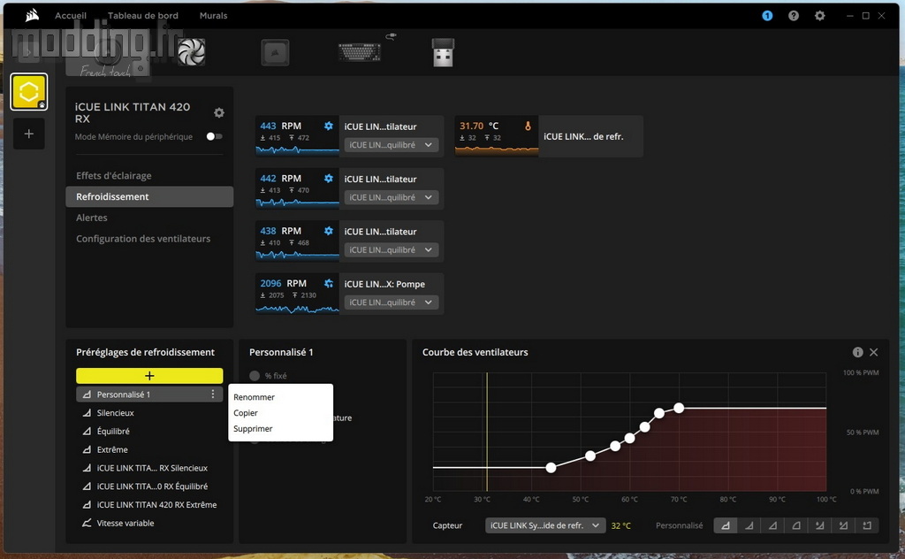The width and height of the screenshot is (905, 559).
Task: Open the Capteur sensor dropdown
Action: pos(545,525)
